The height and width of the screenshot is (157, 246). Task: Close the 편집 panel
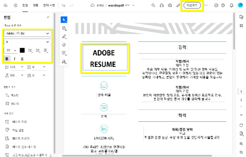coord(48,17)
